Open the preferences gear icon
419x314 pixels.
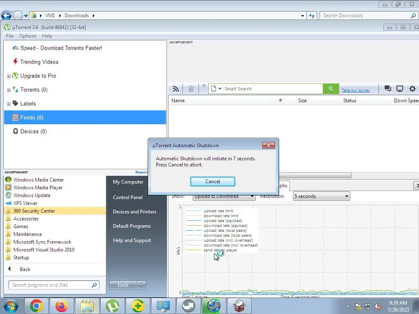pos(412,89)
